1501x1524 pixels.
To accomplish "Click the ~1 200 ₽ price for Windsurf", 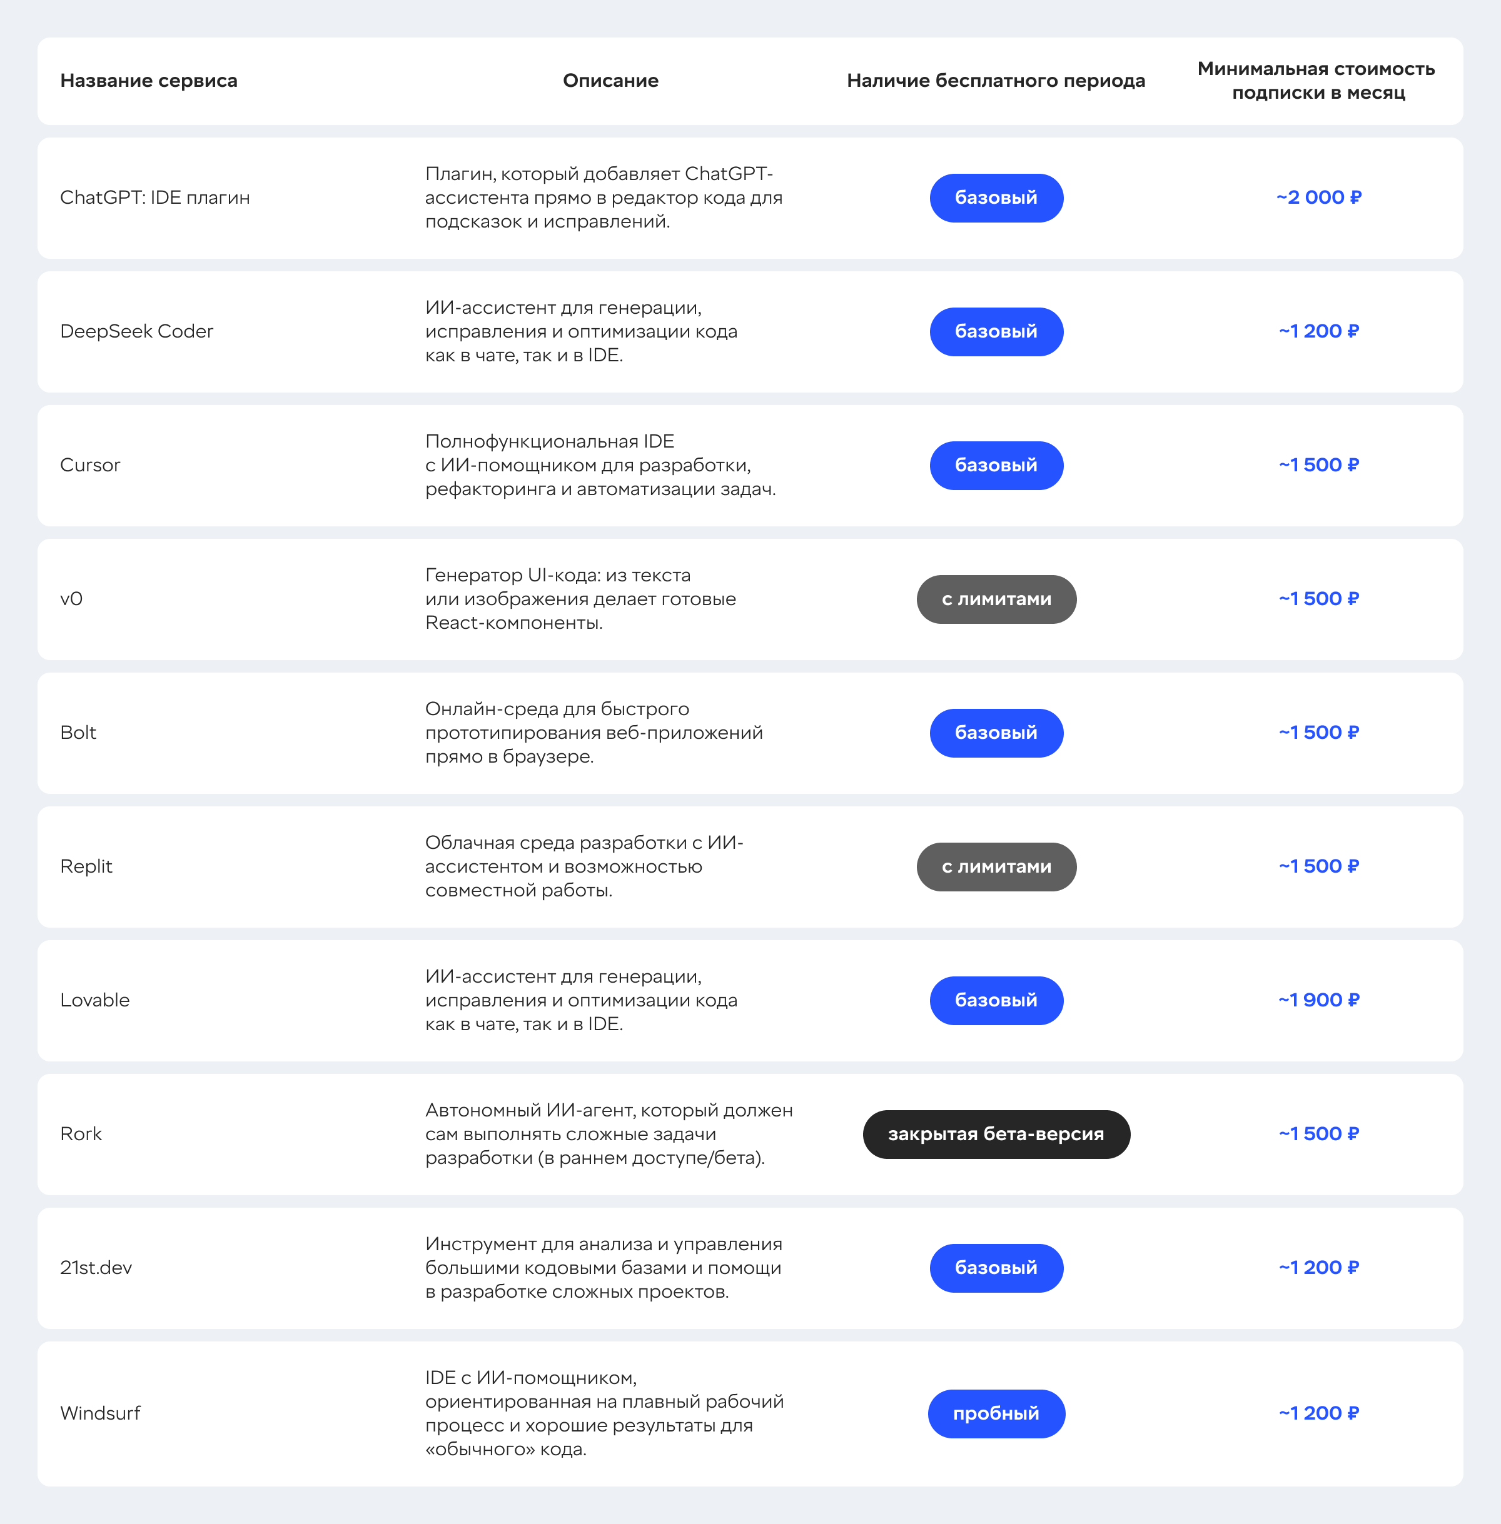I will click(1318, 1414).
